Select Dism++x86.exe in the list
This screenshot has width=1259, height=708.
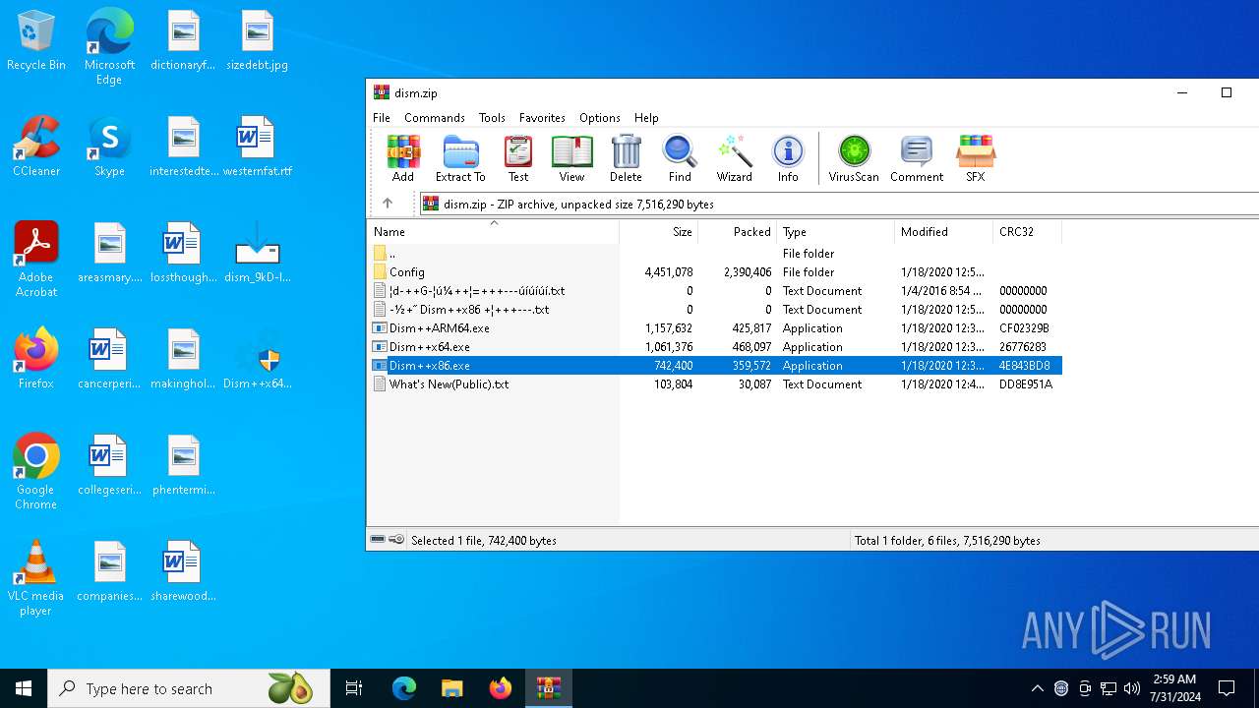(715, 366)
